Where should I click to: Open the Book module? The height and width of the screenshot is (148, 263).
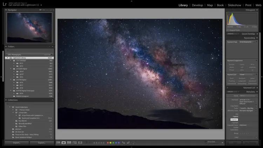(220, 5)
